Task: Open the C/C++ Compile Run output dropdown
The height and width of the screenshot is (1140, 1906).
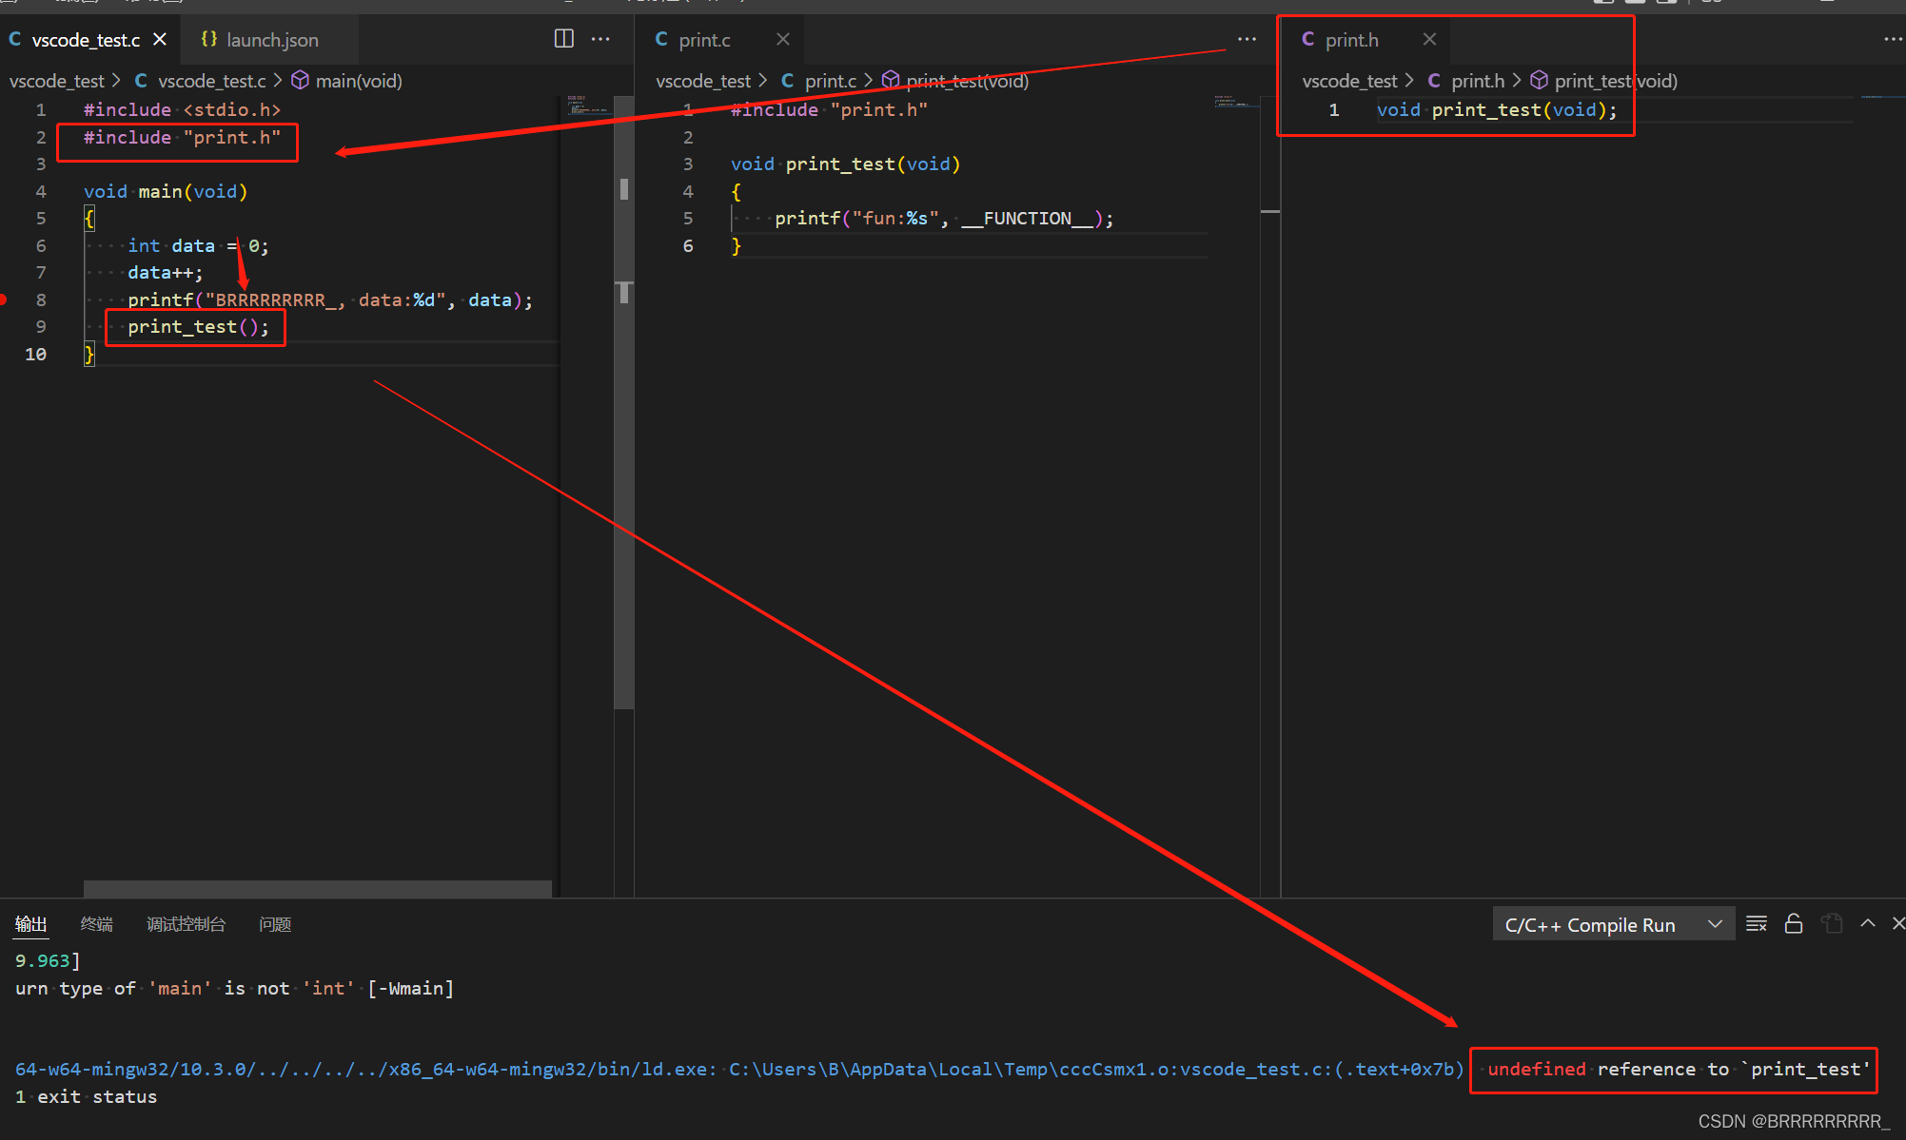Action: (1612, 925)
